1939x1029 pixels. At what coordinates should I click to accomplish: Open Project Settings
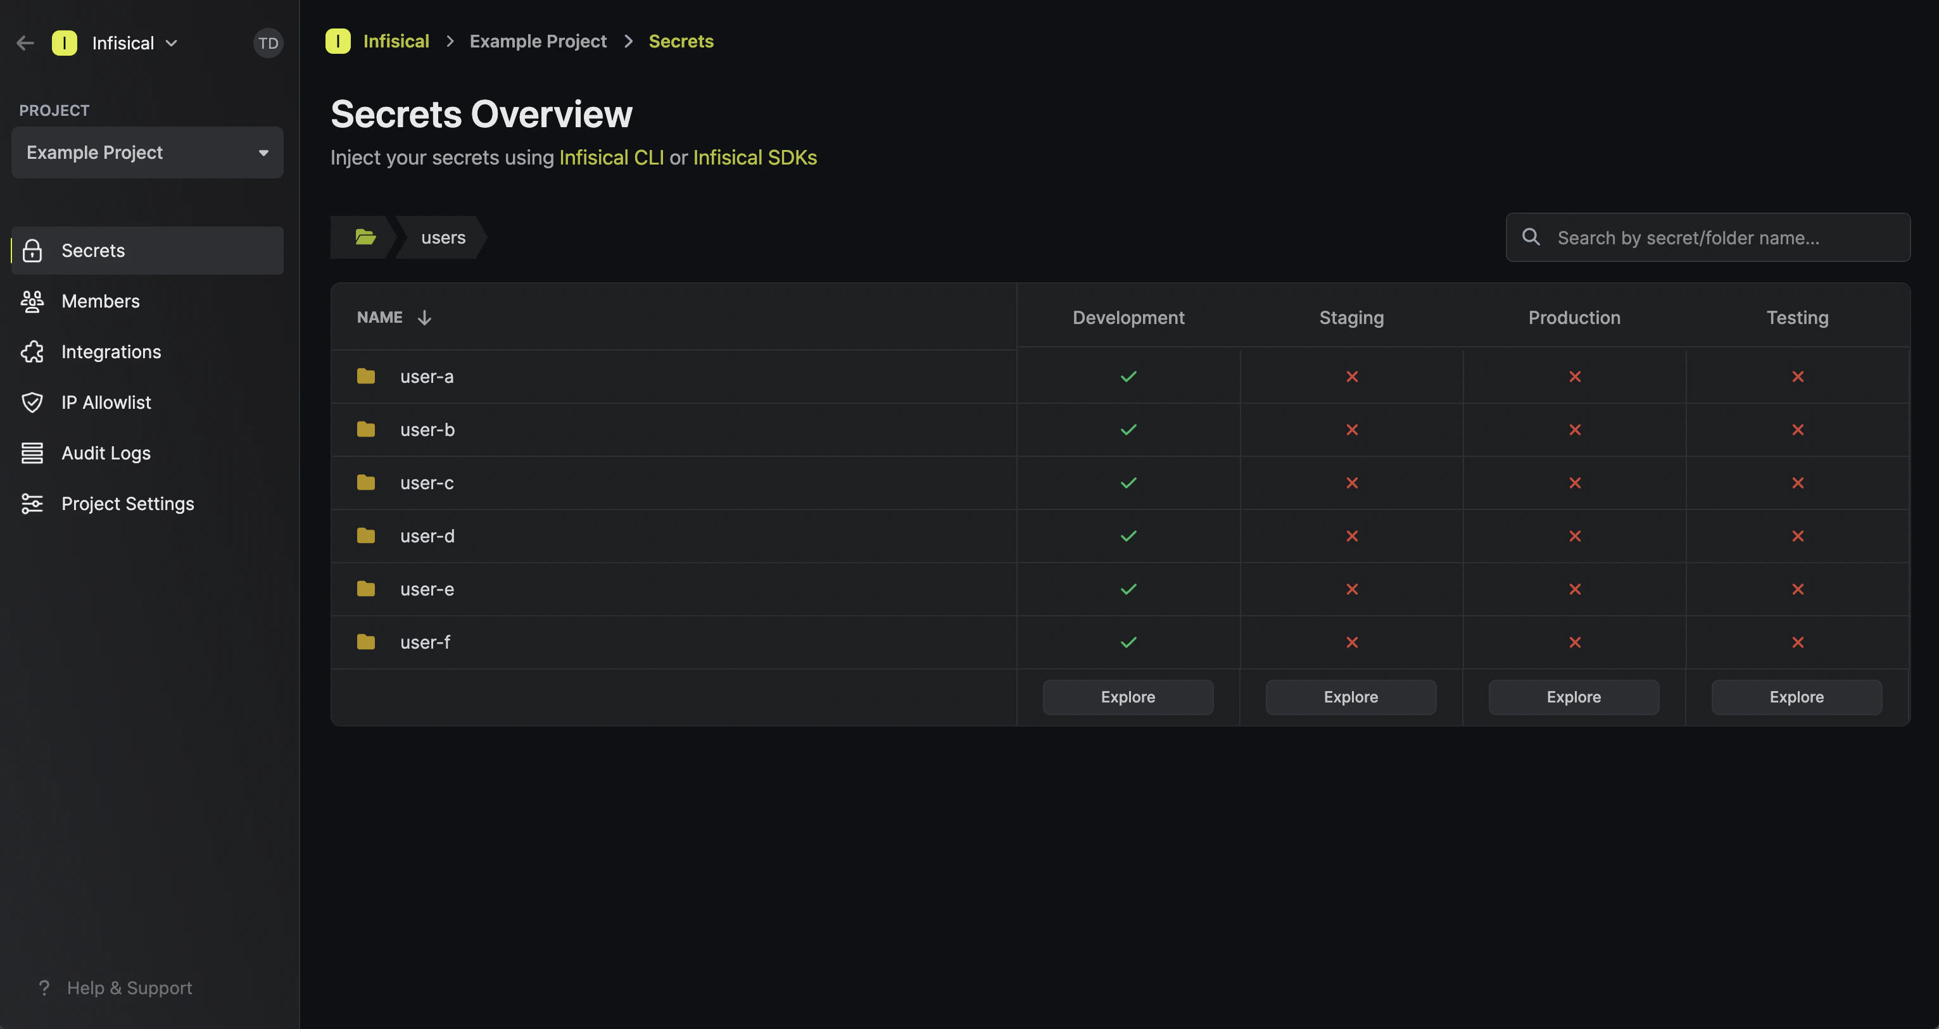pyautogui.click(x=148, y=503)
